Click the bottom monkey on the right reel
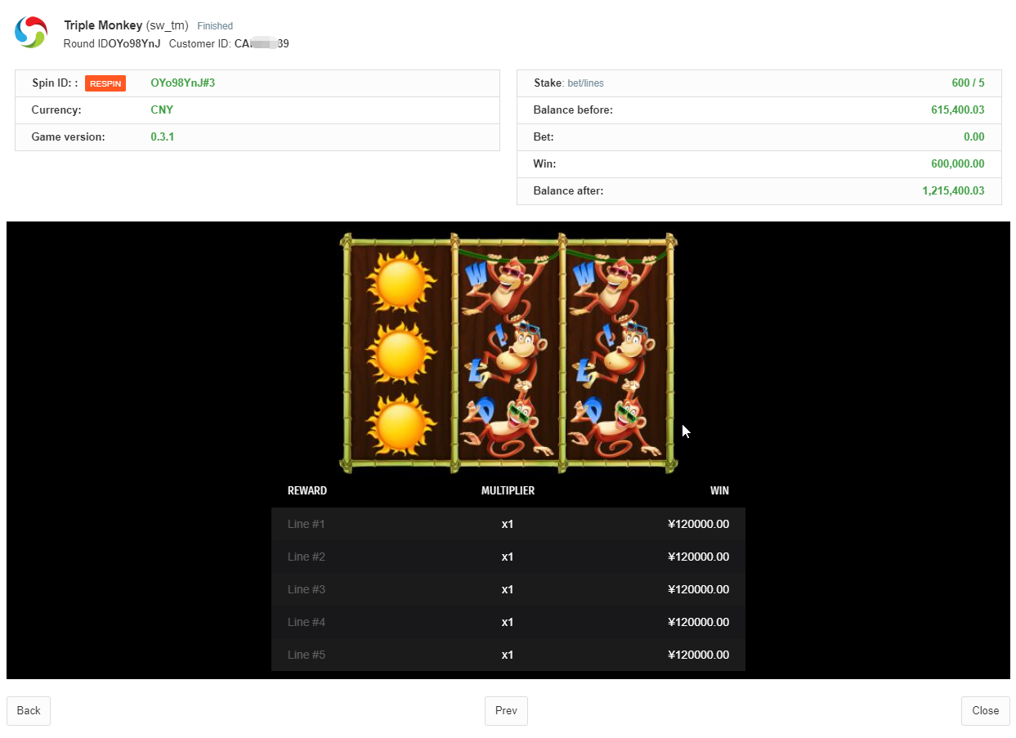 pyautogui.click(x=617, y=427)
